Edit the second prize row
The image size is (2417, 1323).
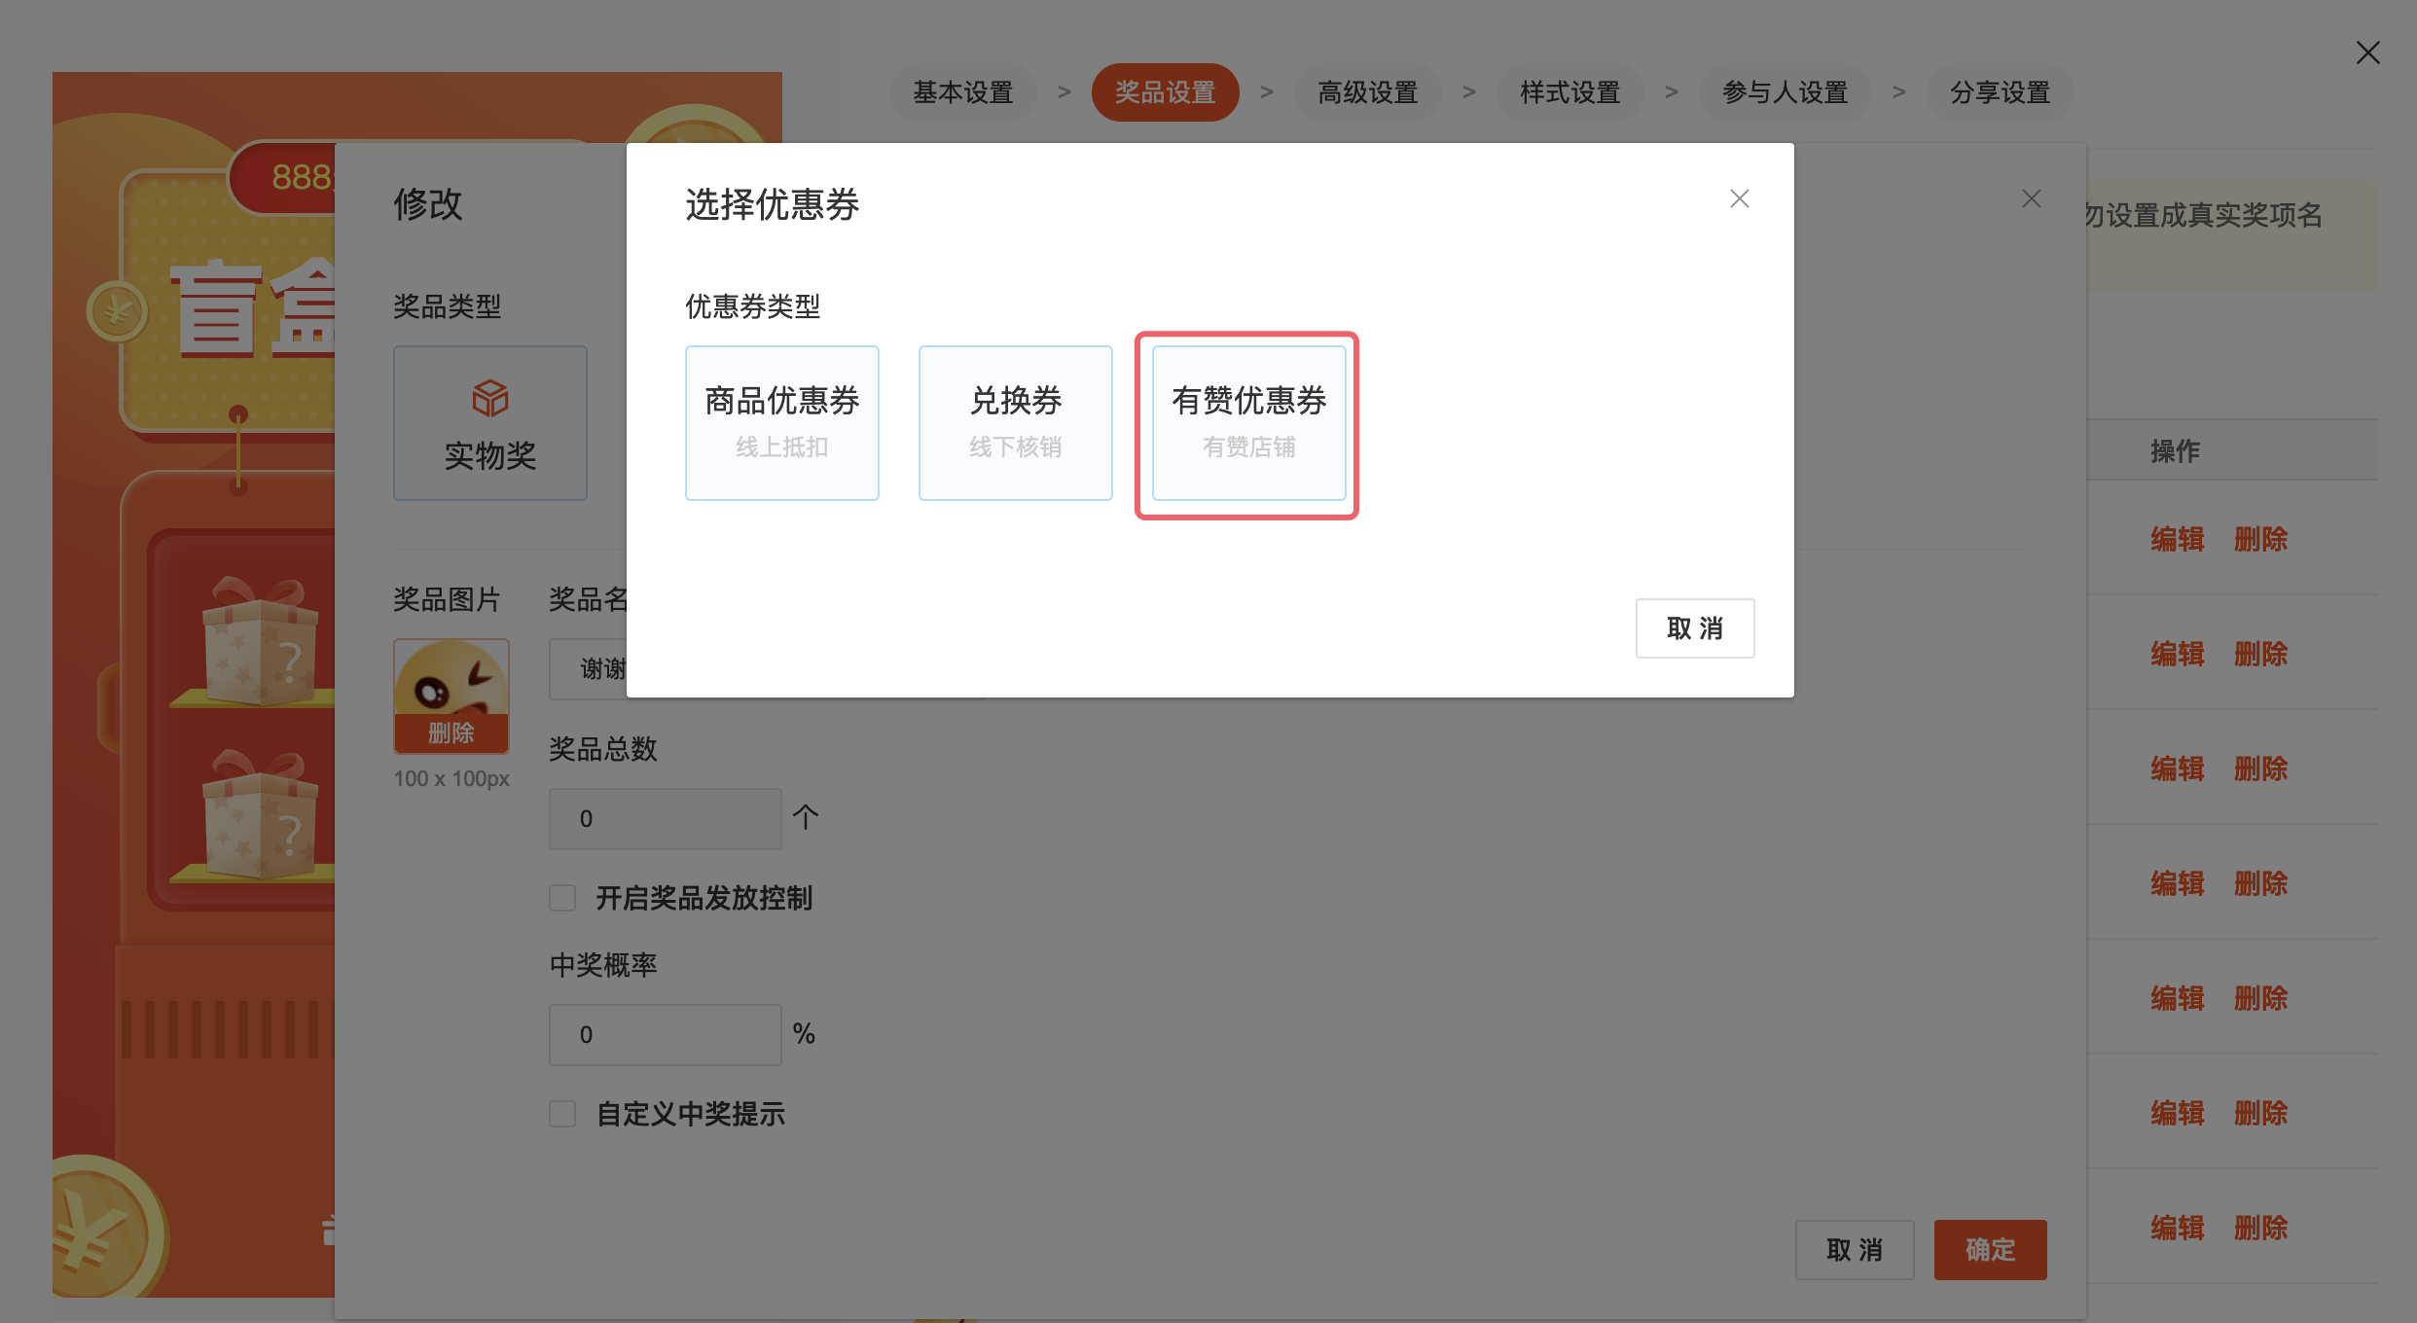click(2177, 654)
